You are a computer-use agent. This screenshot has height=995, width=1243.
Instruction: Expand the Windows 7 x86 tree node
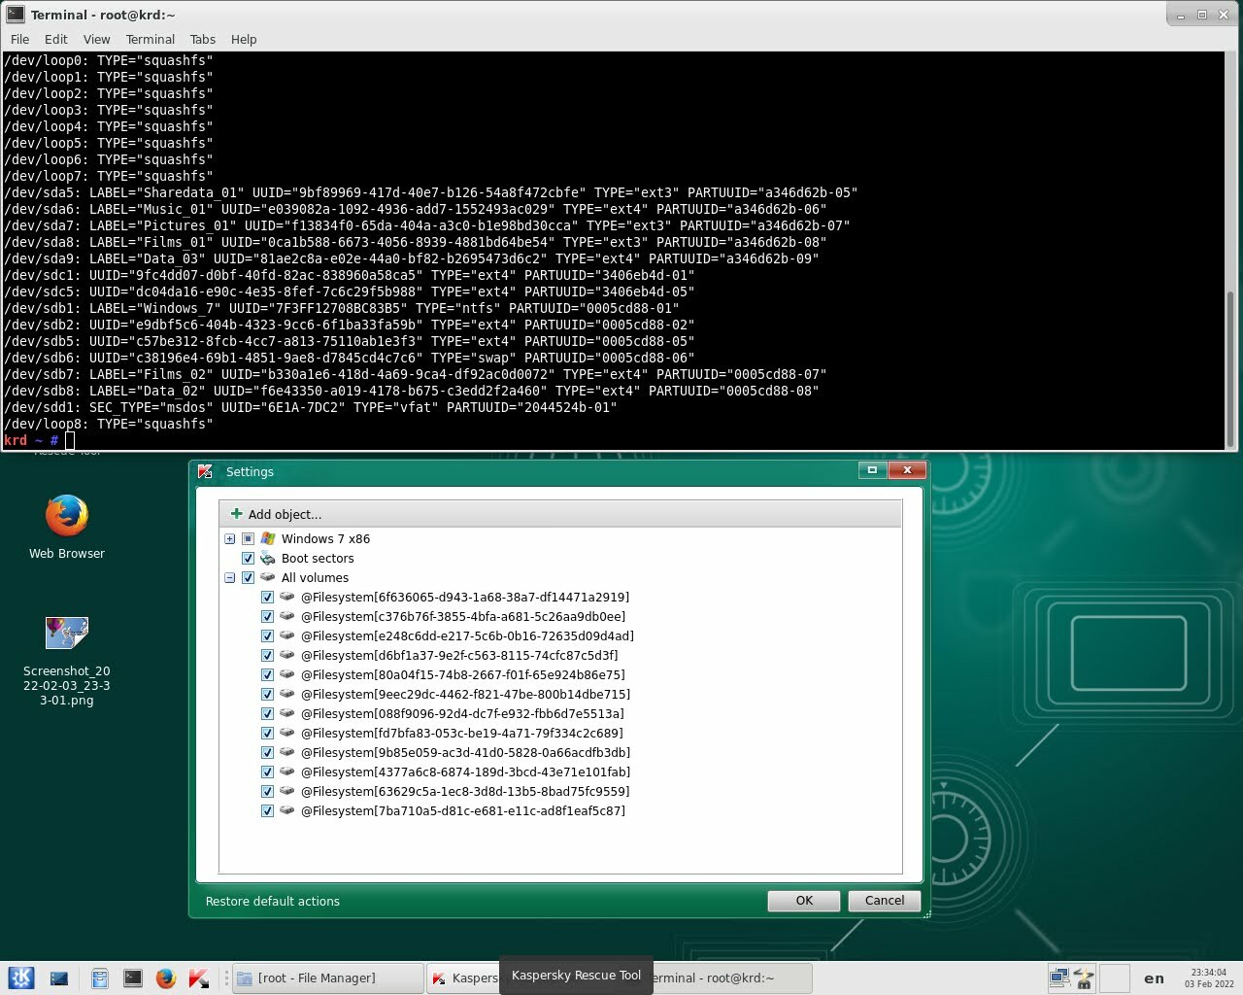pos(229,538)
